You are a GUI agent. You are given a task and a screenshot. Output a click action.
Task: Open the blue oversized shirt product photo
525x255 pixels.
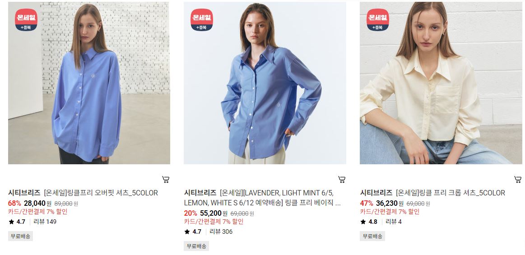pos(89,83)
